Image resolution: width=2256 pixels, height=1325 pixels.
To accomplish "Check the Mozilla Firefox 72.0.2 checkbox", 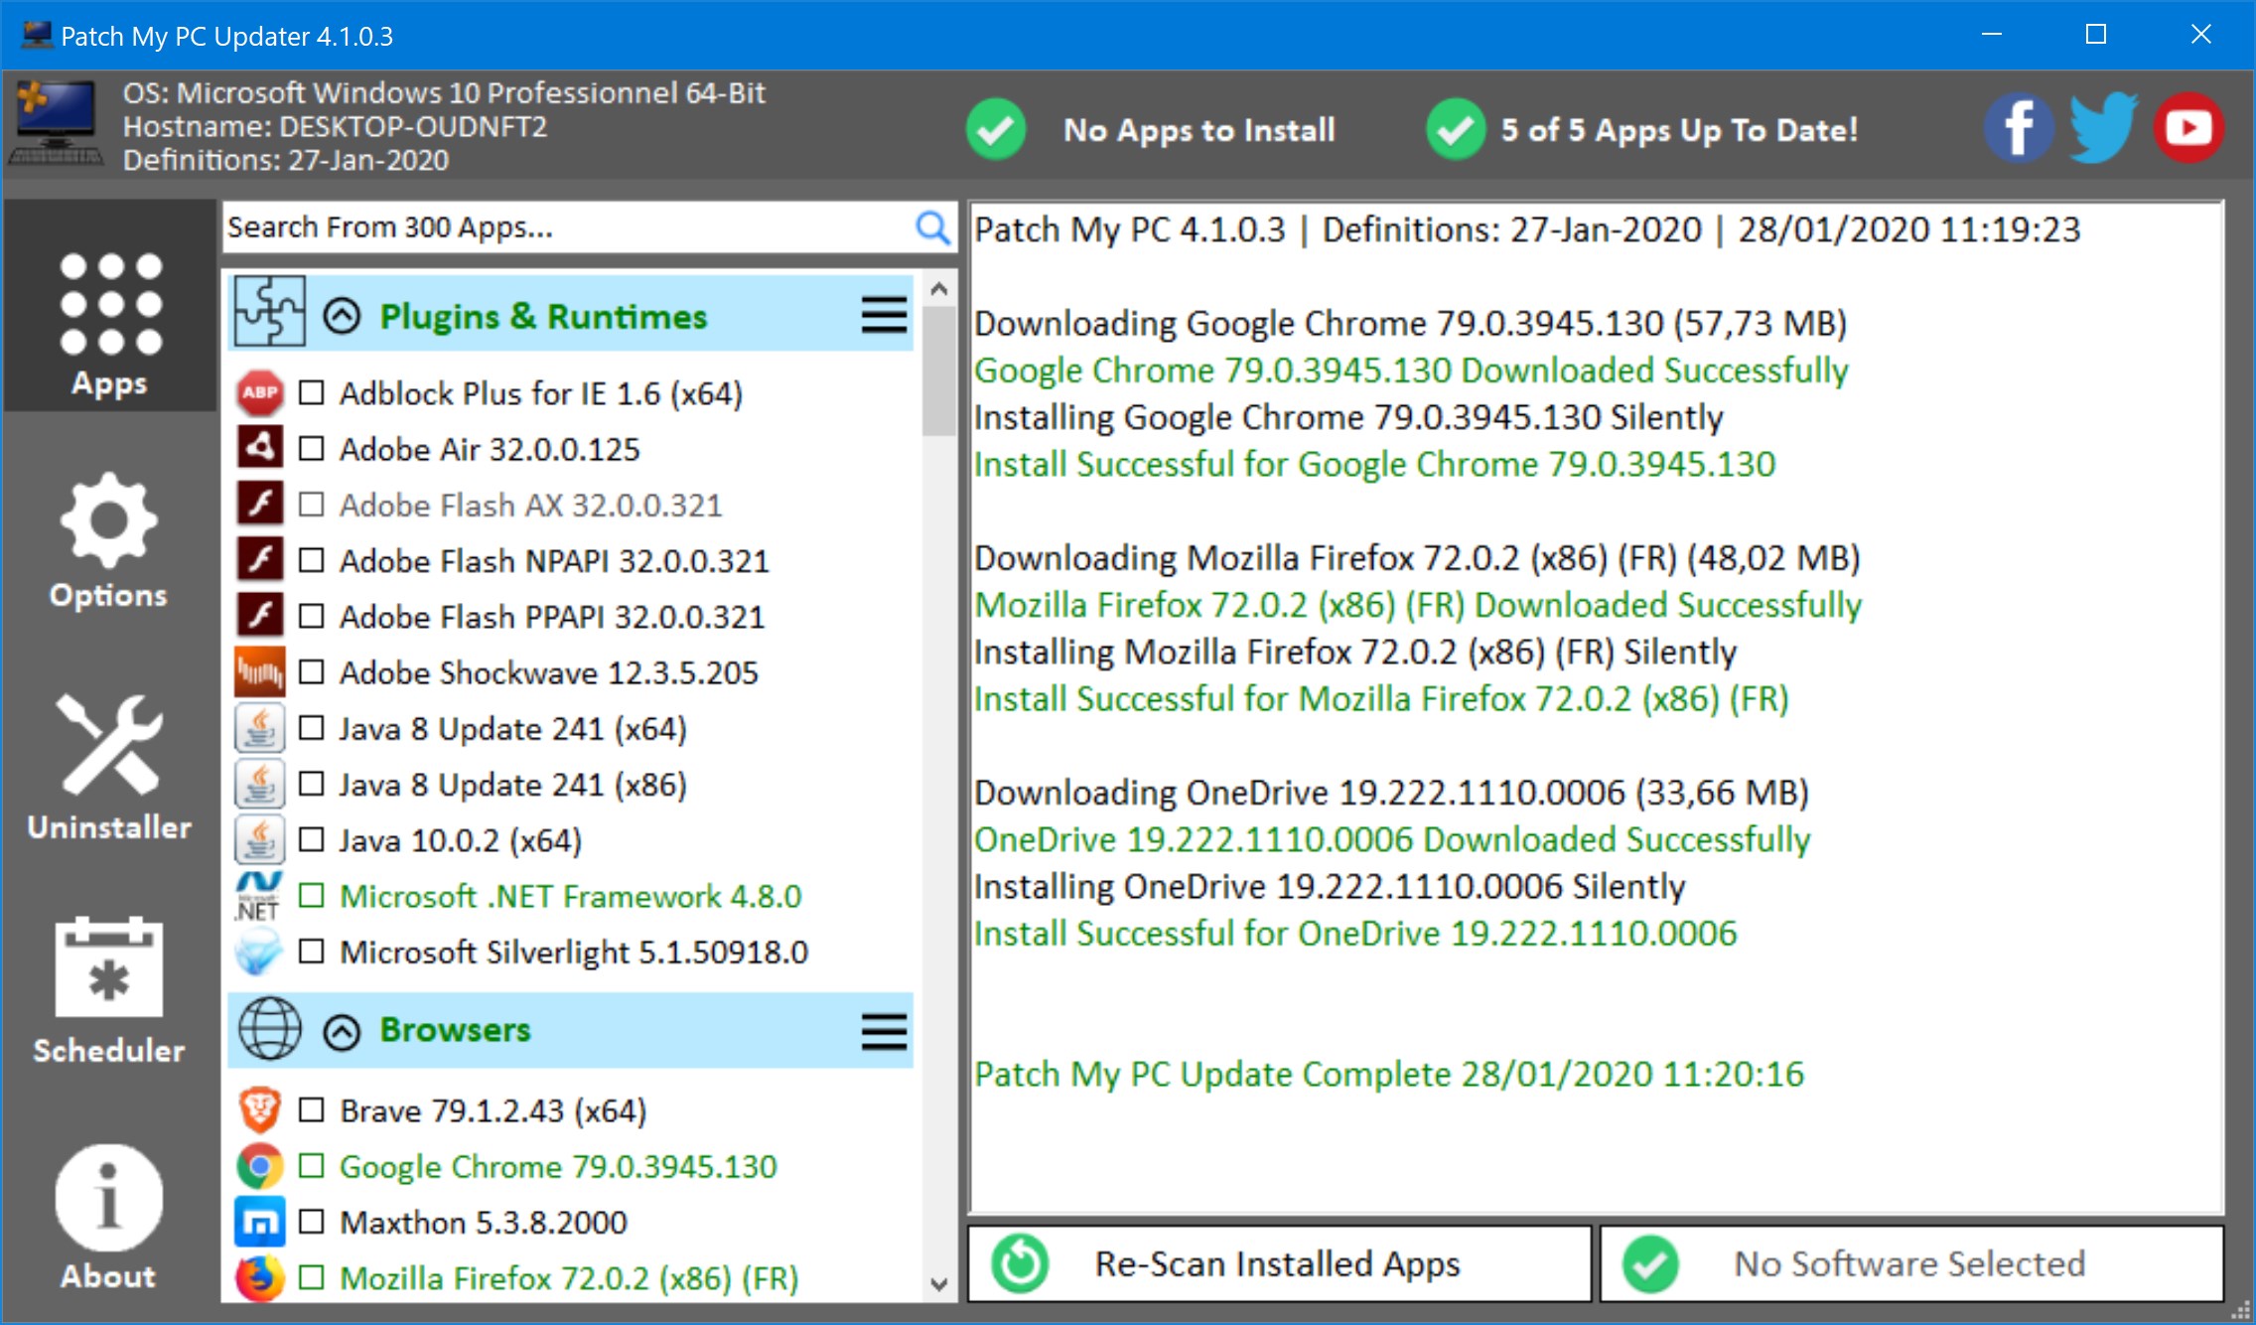I will click(312, 1278).
